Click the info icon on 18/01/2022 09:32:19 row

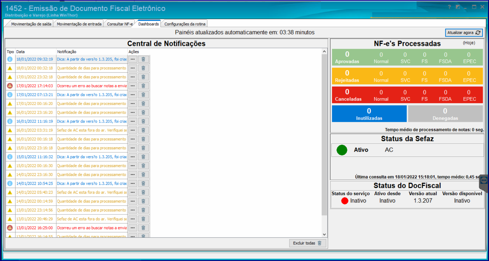tap(10, 59)
